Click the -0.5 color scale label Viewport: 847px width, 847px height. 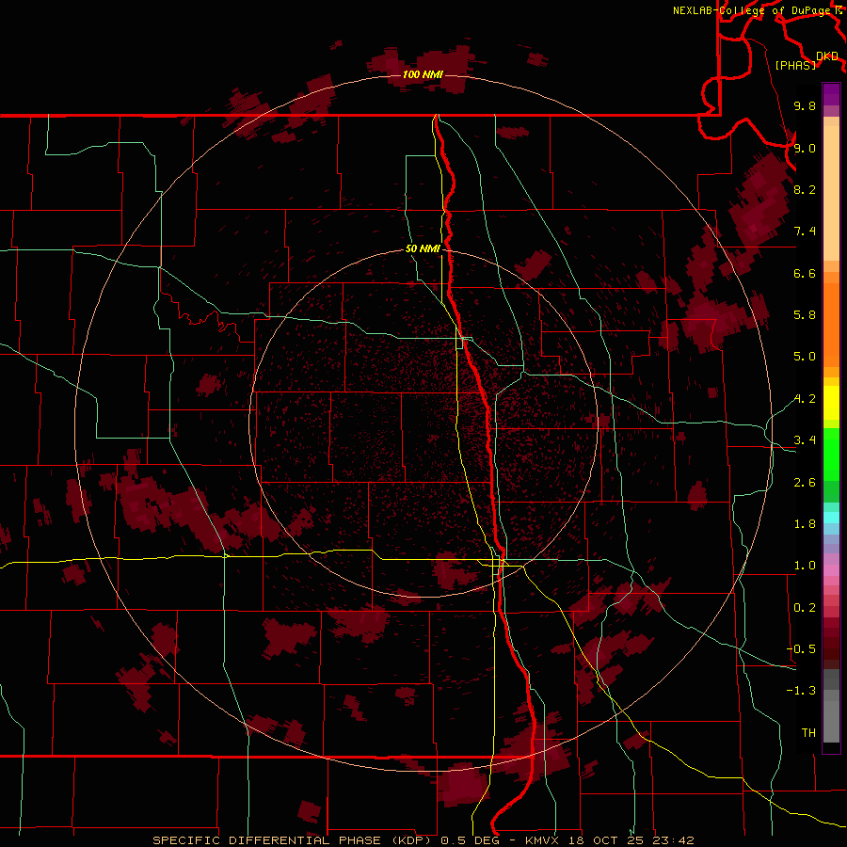click(801, 649)
